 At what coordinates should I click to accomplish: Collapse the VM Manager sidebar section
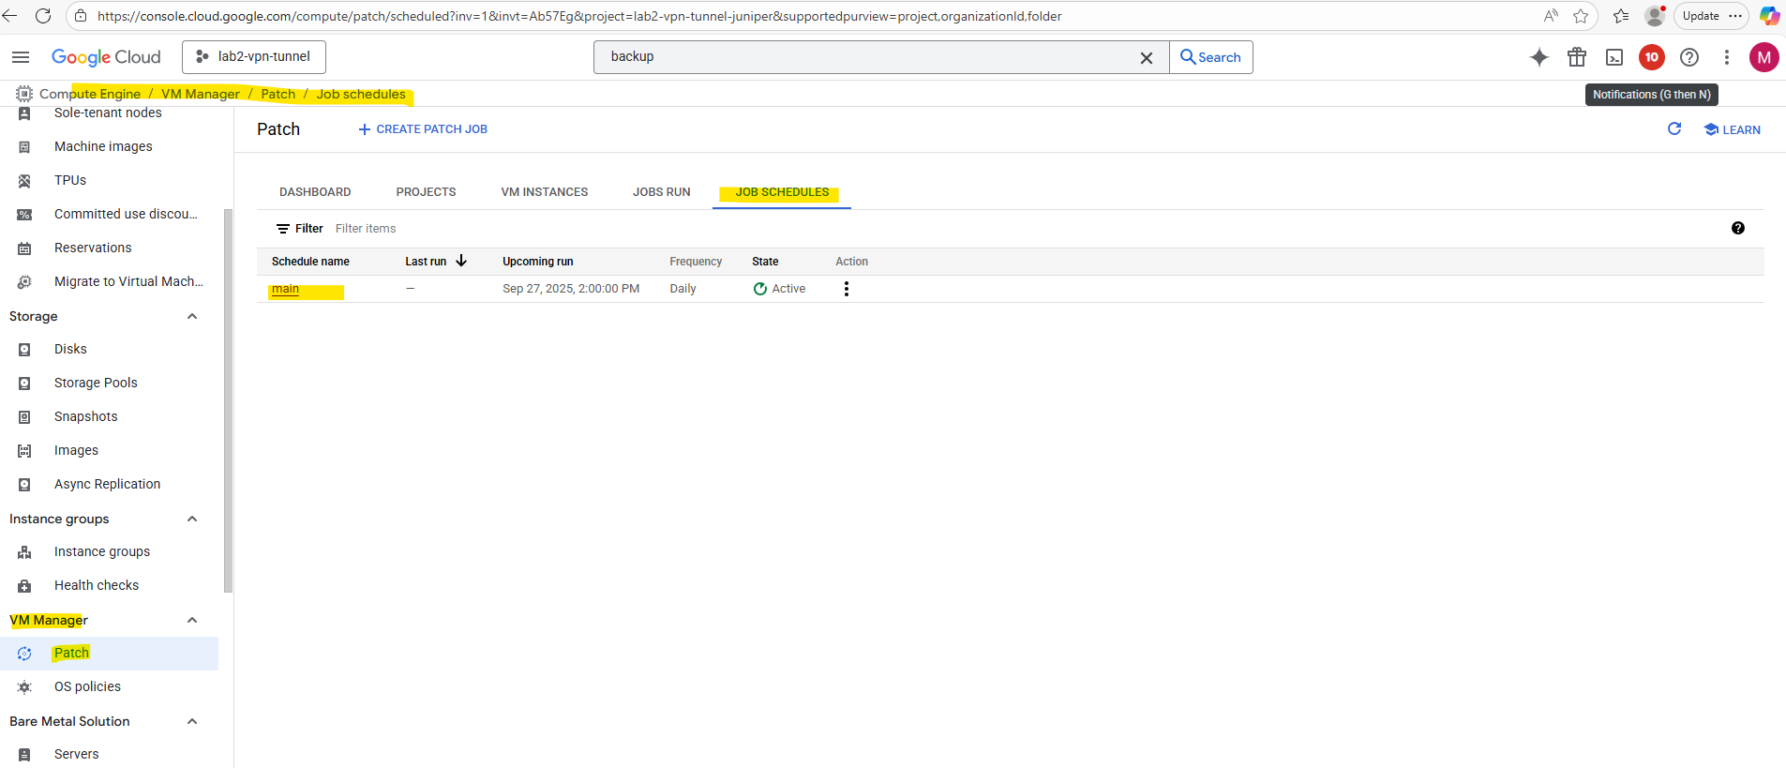coord(192,620)
